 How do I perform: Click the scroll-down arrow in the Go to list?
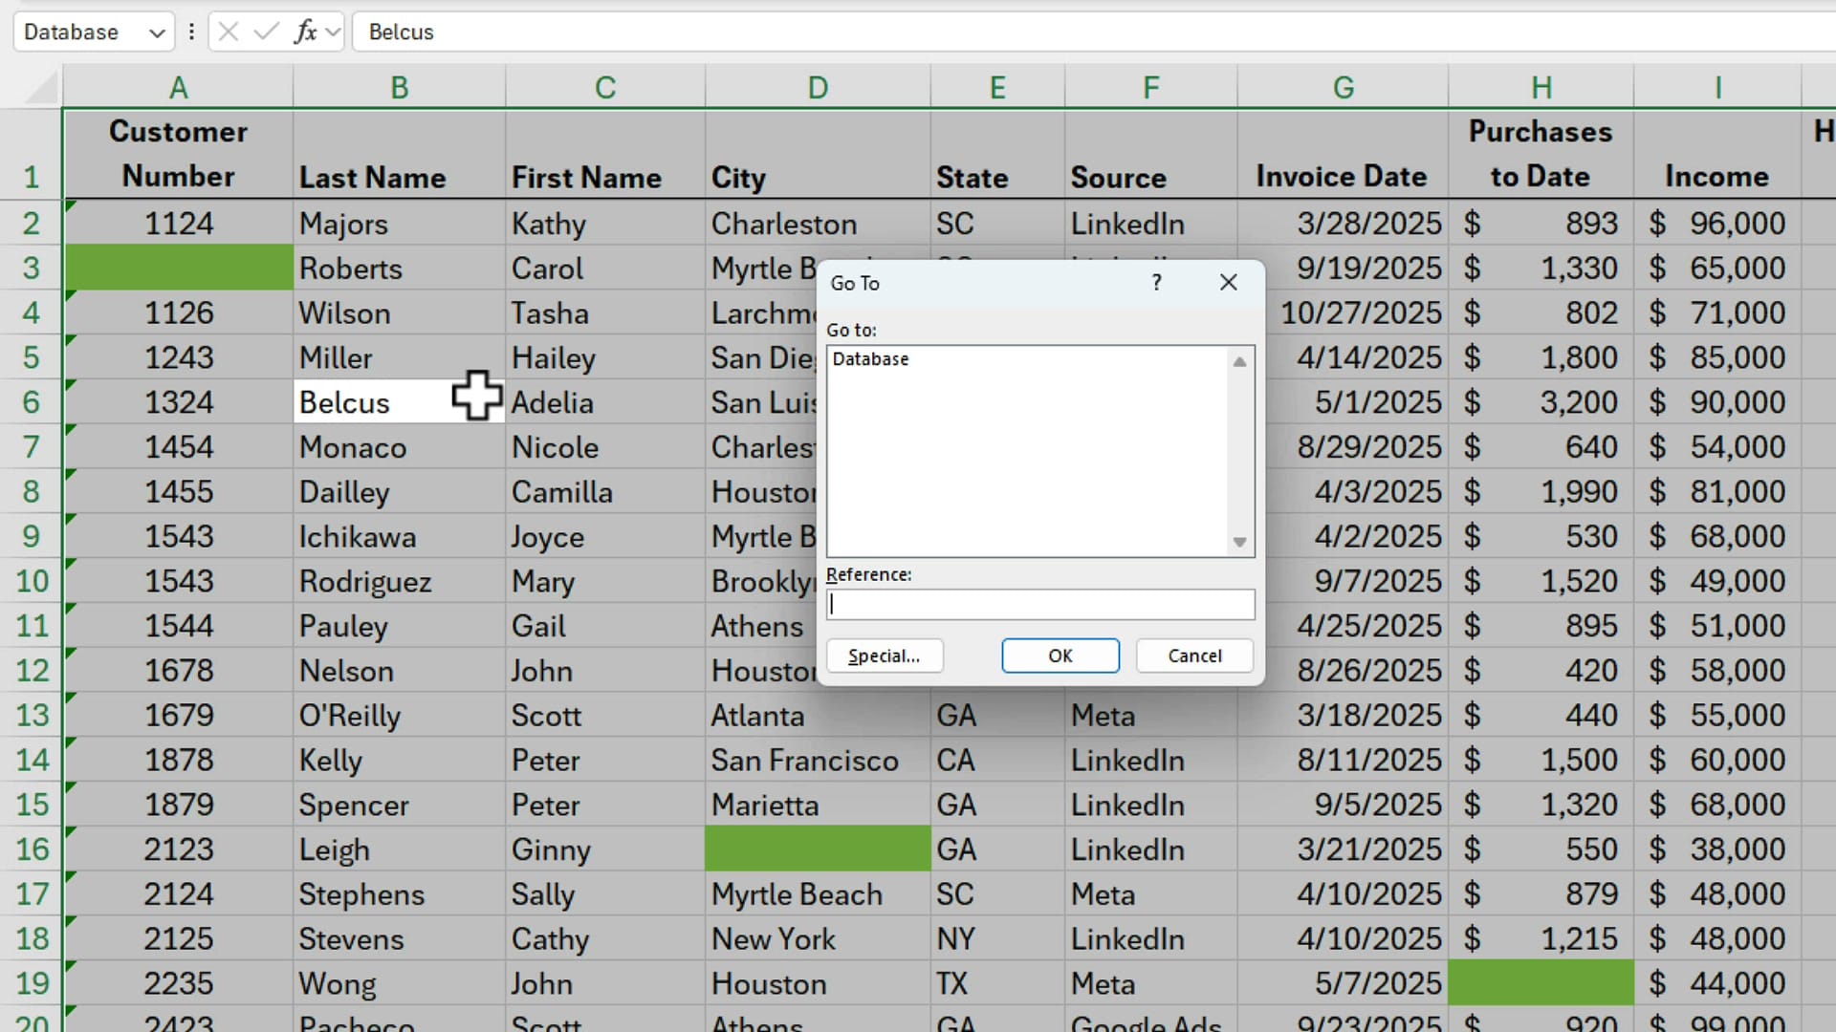1239,541
